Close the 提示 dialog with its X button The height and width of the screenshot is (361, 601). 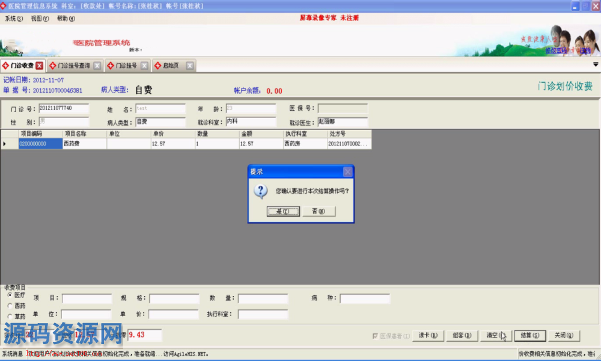[347, 171]
